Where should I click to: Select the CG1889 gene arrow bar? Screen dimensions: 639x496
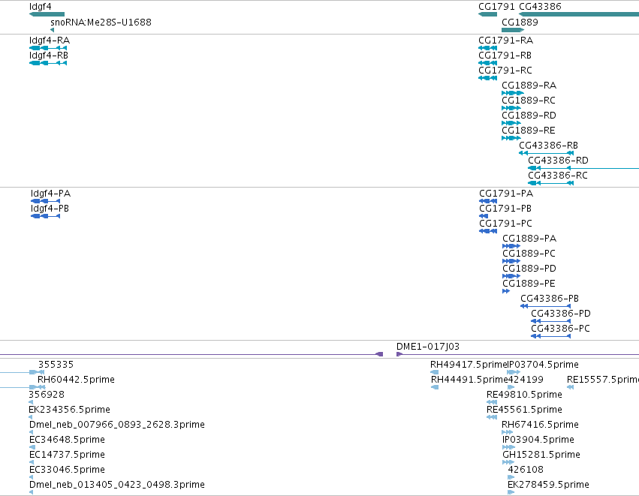(x=513, y=30)
